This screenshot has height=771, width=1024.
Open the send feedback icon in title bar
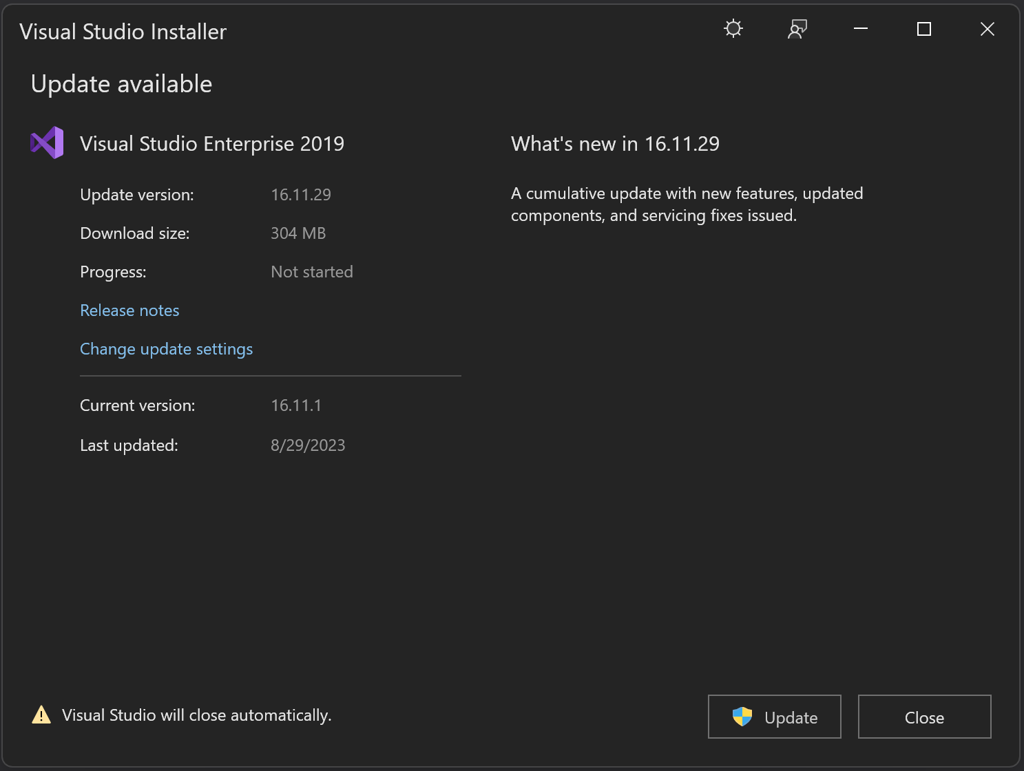click(797, 29)
